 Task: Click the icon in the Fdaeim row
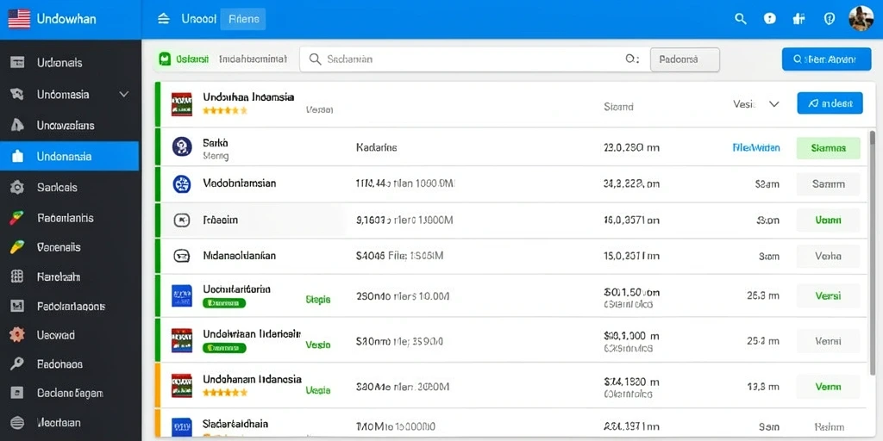pos(182,220)
